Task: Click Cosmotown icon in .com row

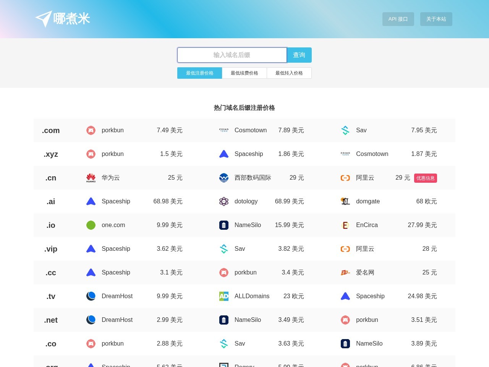Action: pos(224,130)
